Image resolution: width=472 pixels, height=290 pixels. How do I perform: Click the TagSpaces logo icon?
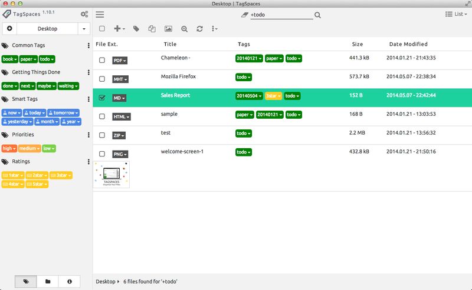[6, 14]
